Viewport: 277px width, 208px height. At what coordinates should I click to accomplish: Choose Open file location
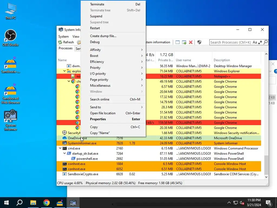pyautogui.click(x=113, y=113)
